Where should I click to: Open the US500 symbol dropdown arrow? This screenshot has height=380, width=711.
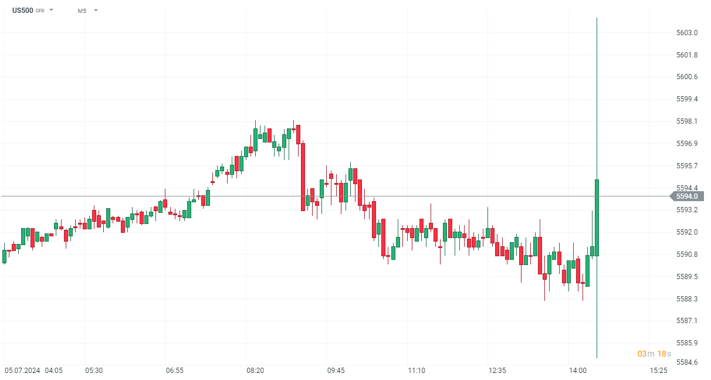[x=52, y=10]
